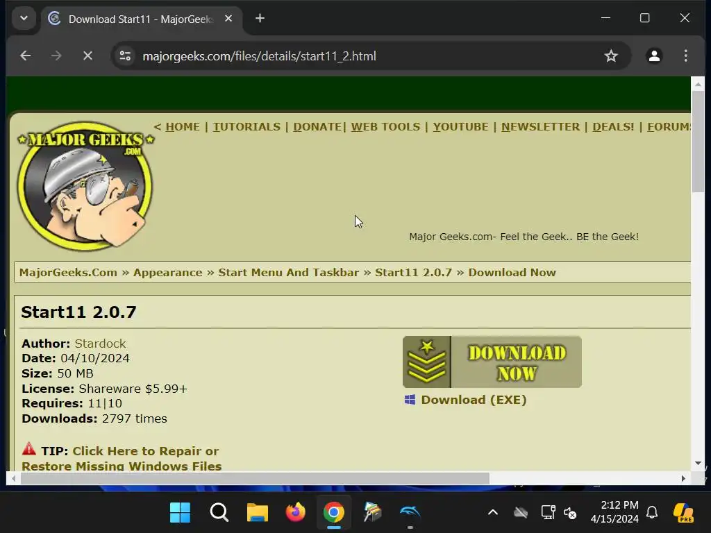Select the Download Start11 - MajorGeeks tab
Image resolution: width=711 pixels, height=533 pixels.
[142, 19]
